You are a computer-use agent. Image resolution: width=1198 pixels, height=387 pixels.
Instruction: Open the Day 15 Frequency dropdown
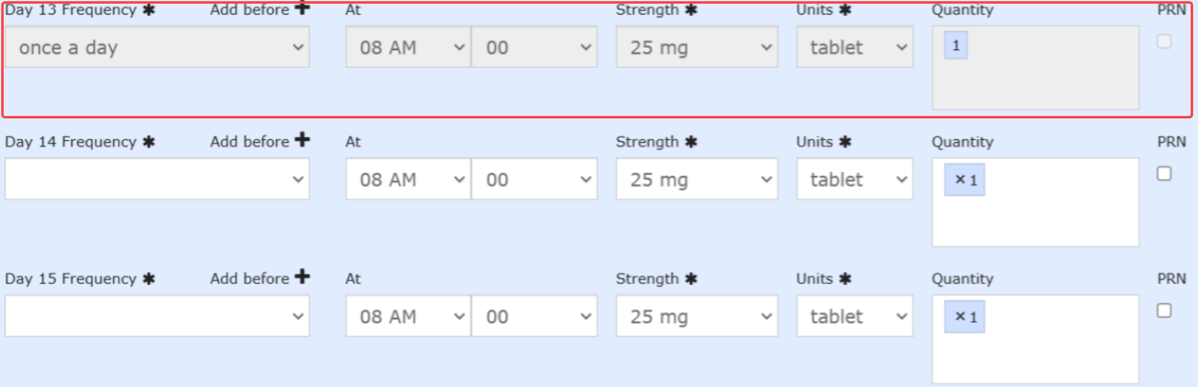pos(157,316)
